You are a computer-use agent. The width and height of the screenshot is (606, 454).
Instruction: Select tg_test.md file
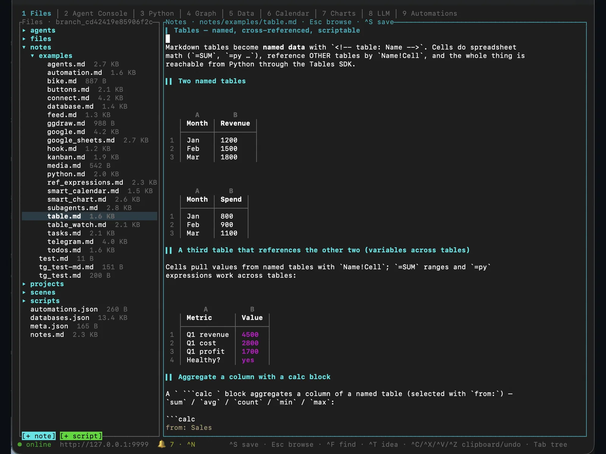tap(60, 275)
